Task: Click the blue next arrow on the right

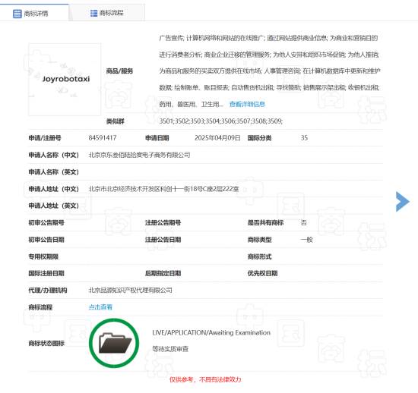Action: pyautogui.click(x=403, y=201)
